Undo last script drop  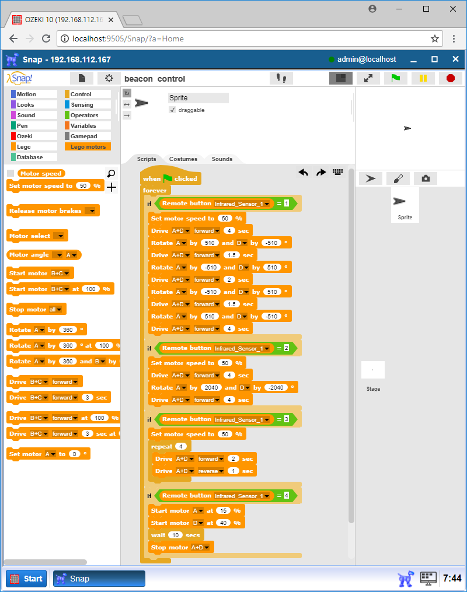[x=304, y=173]
